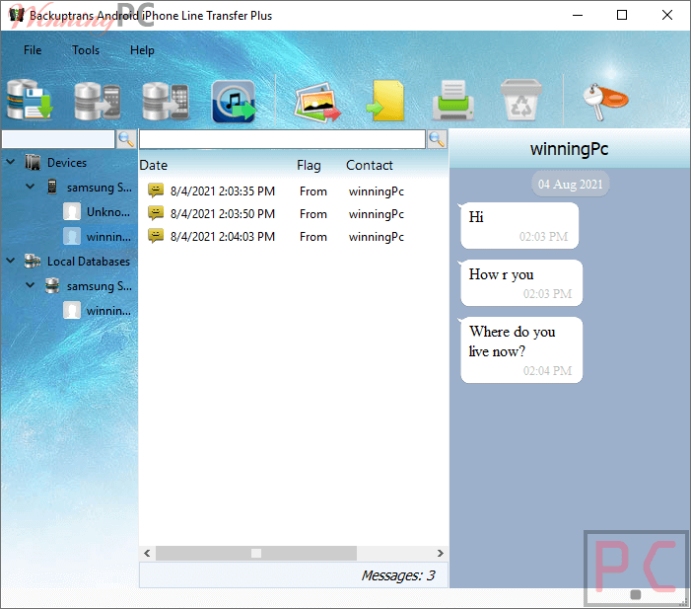
Task: Collapse the Local Databases node
Action: click(x=11, y=261)
